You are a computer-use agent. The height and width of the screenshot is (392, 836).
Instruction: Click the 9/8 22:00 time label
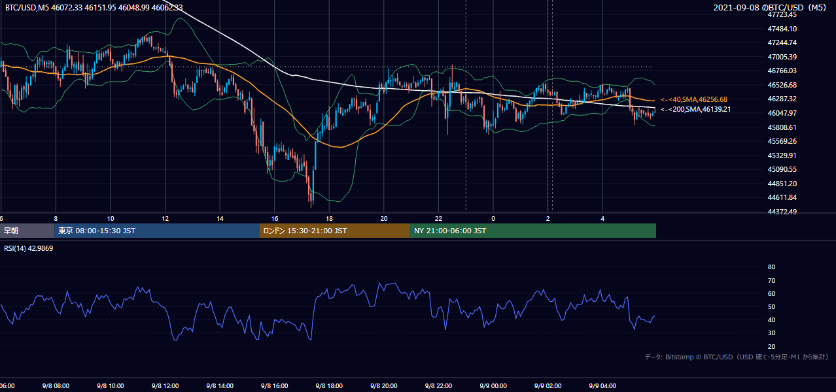click(438, 386)
